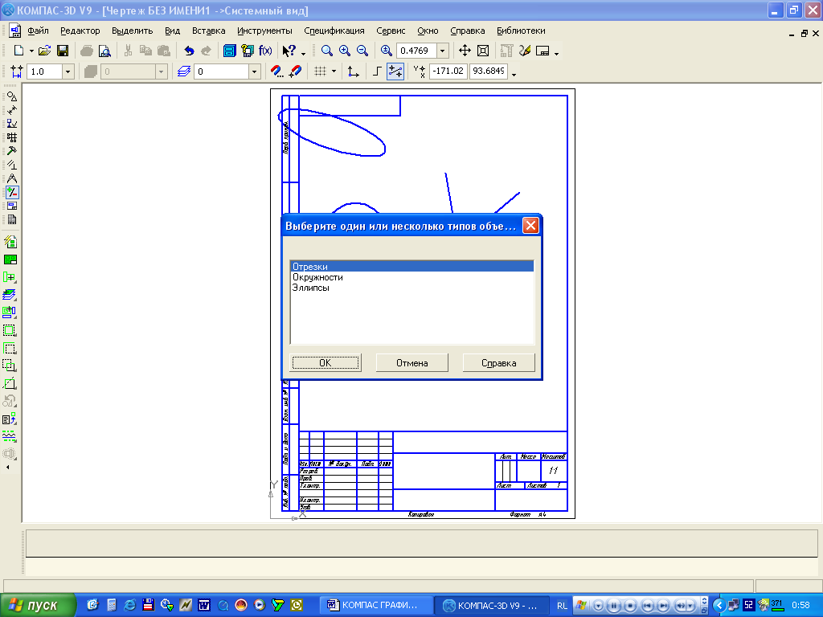Zoom in with the plus magnifier
The height and width of the screenshot is (617, 823).
(x=344, y=51)
